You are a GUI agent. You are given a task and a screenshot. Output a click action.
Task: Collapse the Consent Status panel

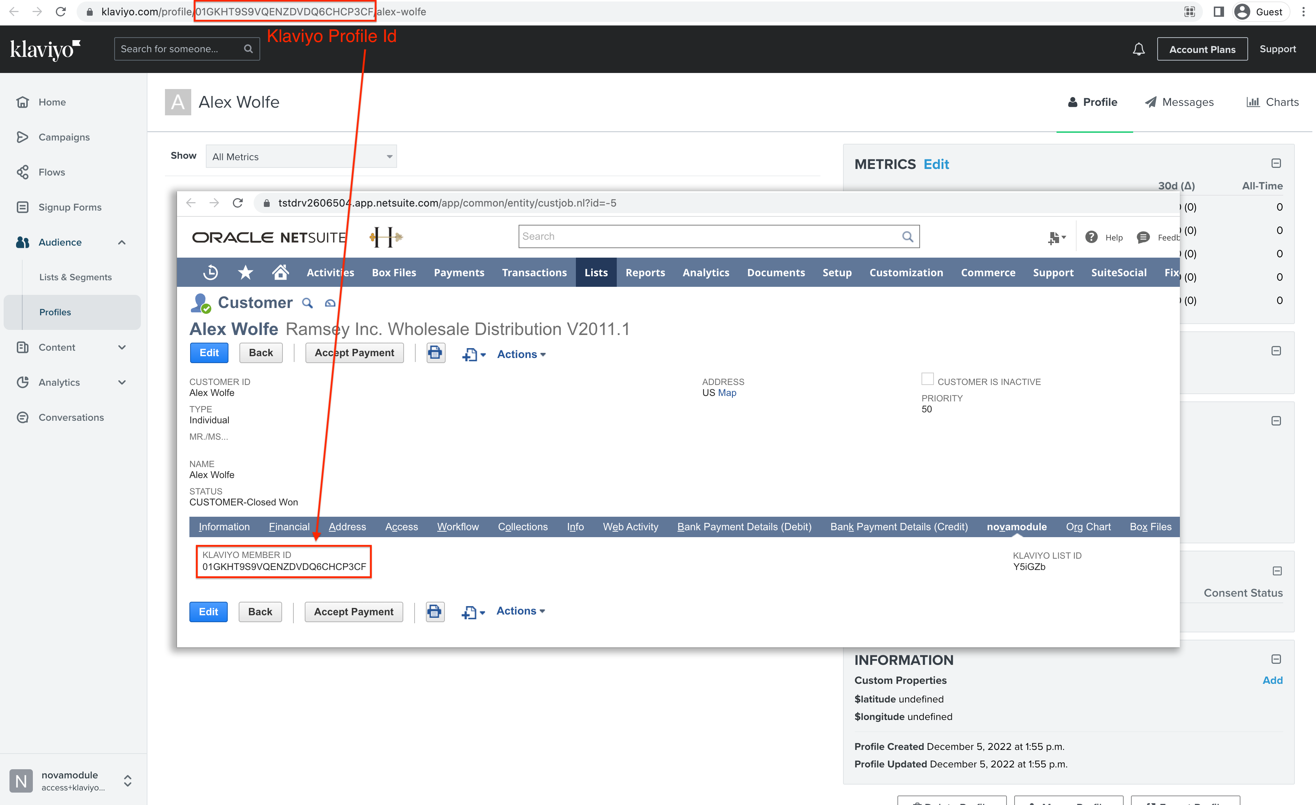1277,571
